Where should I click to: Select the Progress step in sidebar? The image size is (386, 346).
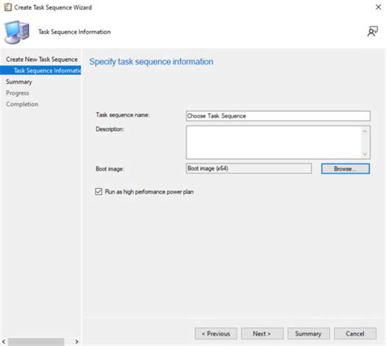pos(17,93)
